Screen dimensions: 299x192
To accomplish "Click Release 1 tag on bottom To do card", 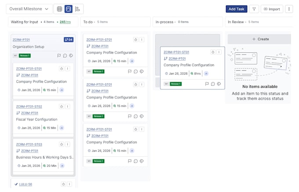I will point(98,161).
